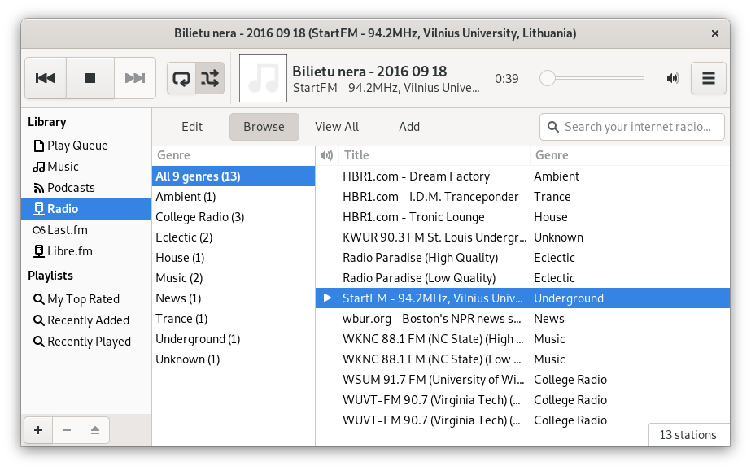The image size is (751, 470).
Task: Click Add to add a station
Action: coord(409,127)
